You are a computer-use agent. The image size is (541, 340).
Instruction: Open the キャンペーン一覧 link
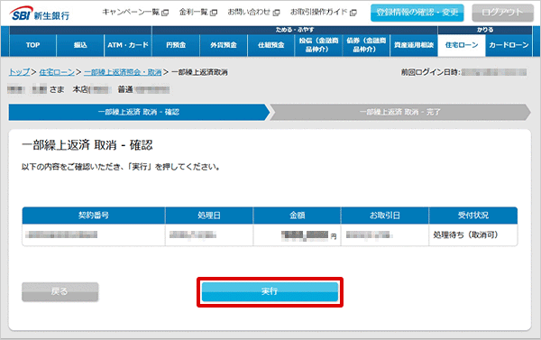coord(131,13)
